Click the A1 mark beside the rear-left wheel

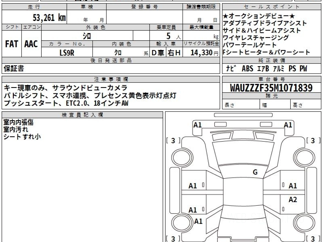click(198, 221)
